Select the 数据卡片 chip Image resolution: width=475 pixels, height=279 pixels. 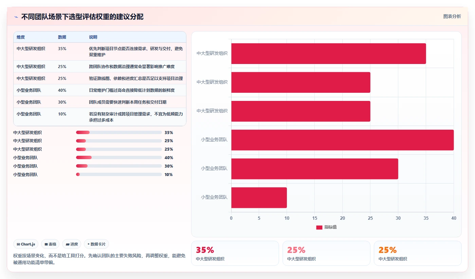click(x=96, y=244)
